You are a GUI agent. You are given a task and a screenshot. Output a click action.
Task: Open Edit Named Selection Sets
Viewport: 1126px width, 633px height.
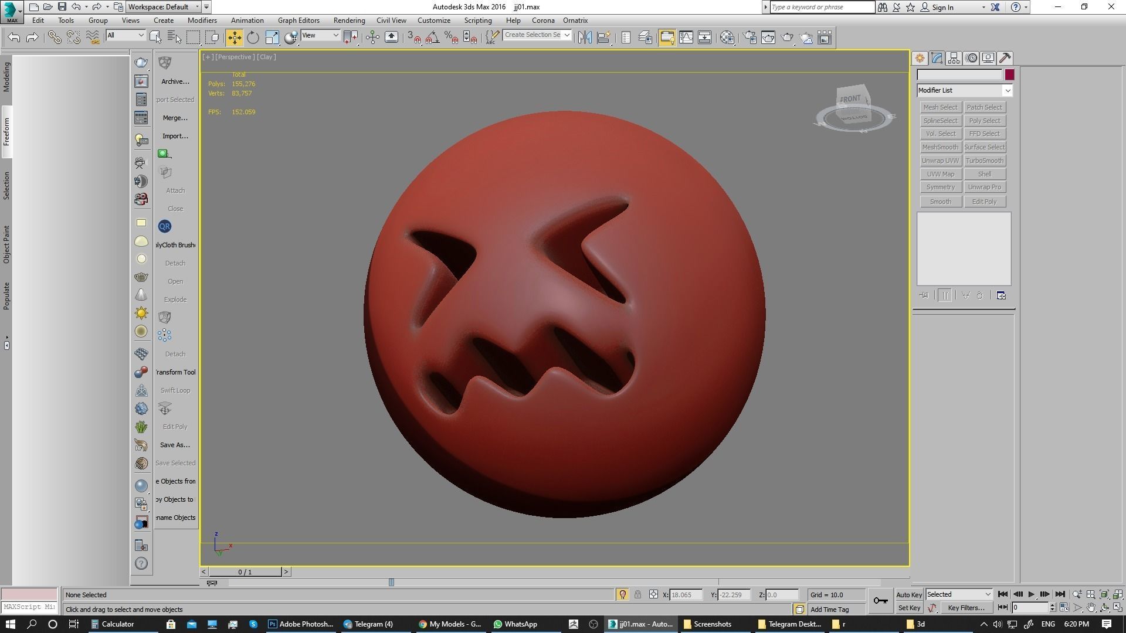click(x=492, y=38)
